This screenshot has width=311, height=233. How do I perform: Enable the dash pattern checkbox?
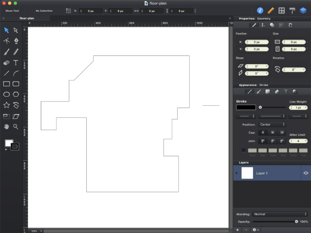tap(244, 150)
